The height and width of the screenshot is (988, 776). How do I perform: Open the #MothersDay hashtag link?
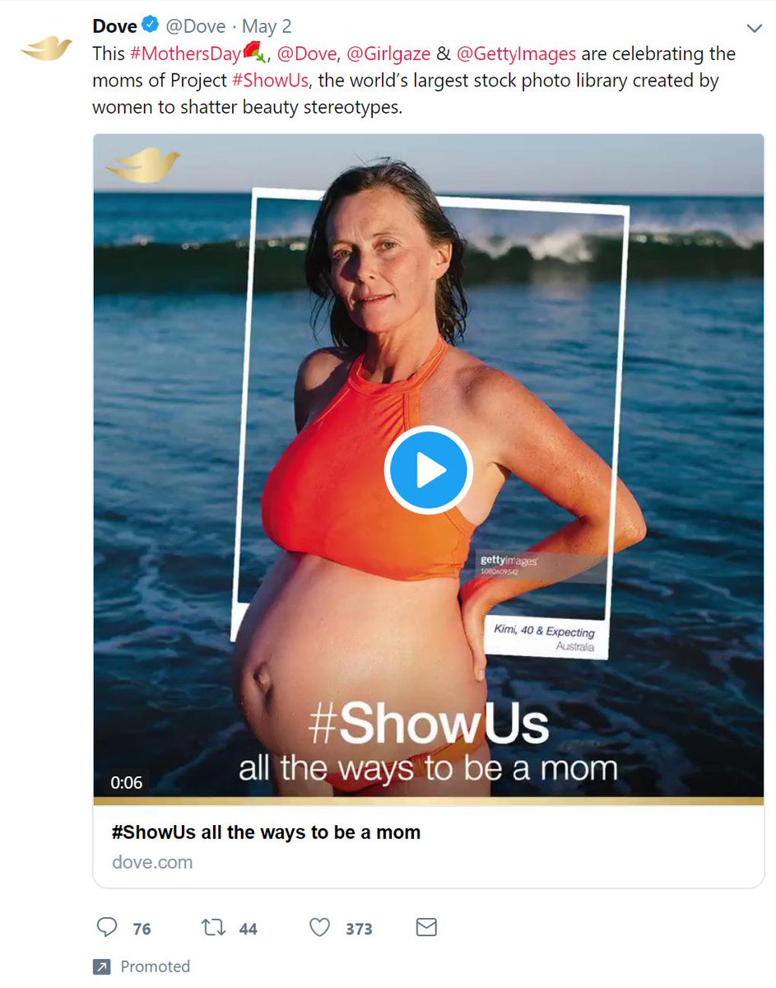(185, 54)
